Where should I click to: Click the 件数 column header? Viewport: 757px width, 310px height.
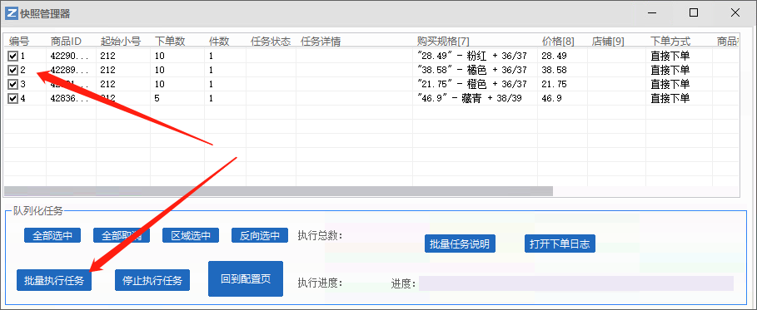(219, 42)
